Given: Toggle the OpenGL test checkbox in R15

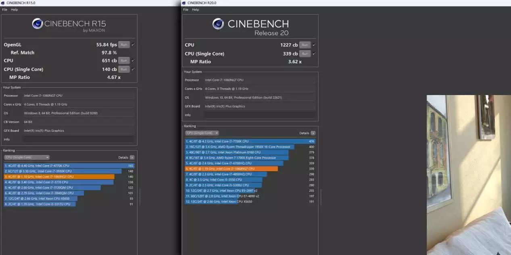Looking at the screenshot, I should [133, 45].
